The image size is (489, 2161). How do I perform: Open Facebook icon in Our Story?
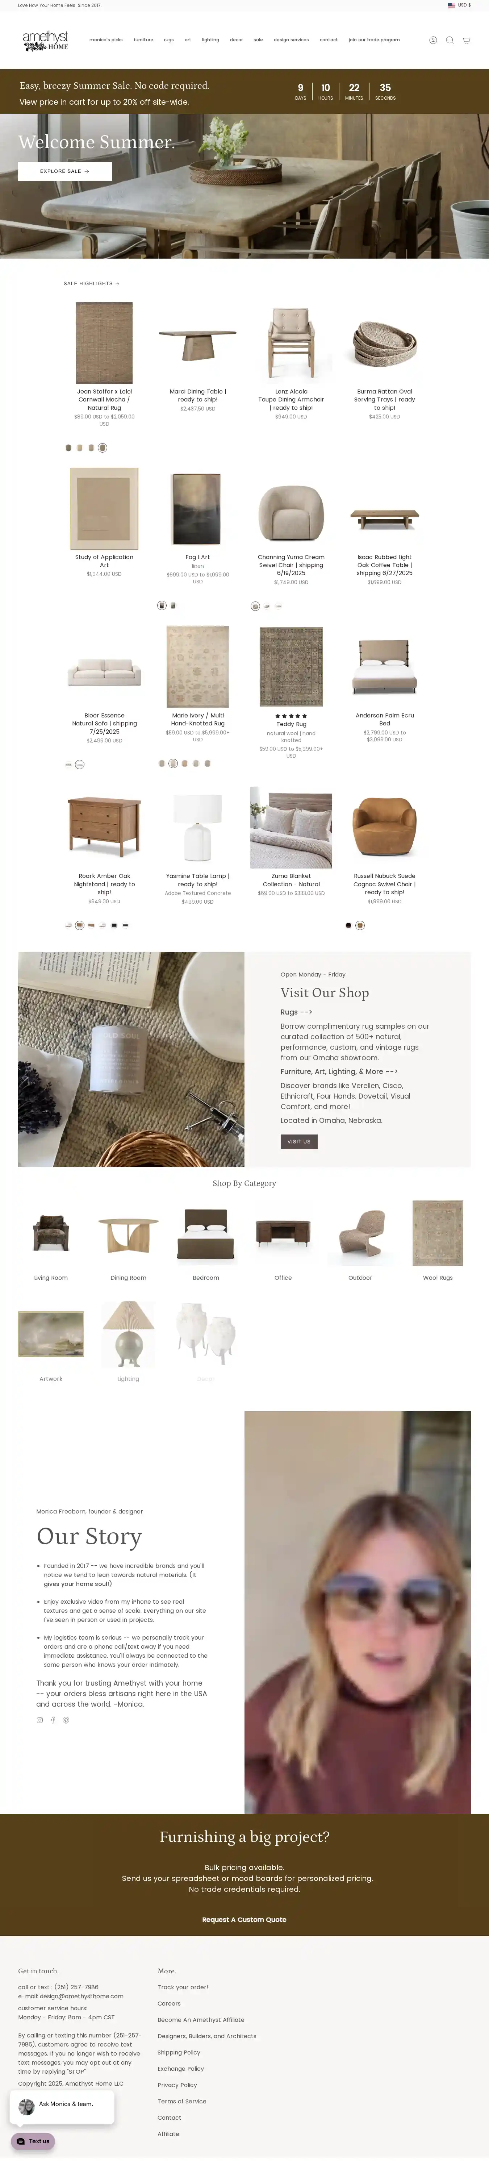click(53, 1720)
